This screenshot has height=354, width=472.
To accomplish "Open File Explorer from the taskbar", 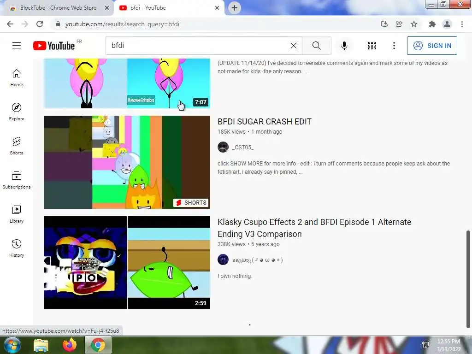I will pos(41,345).
